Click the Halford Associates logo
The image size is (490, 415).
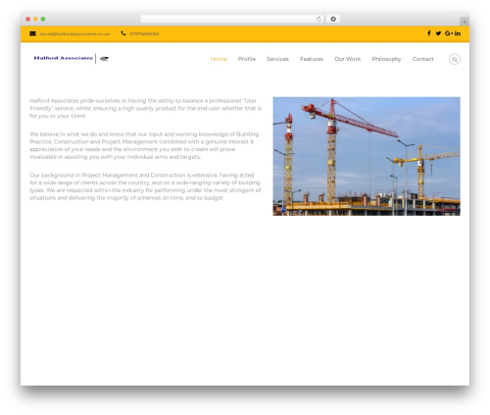pyautogui.click(x=72, y=58)
